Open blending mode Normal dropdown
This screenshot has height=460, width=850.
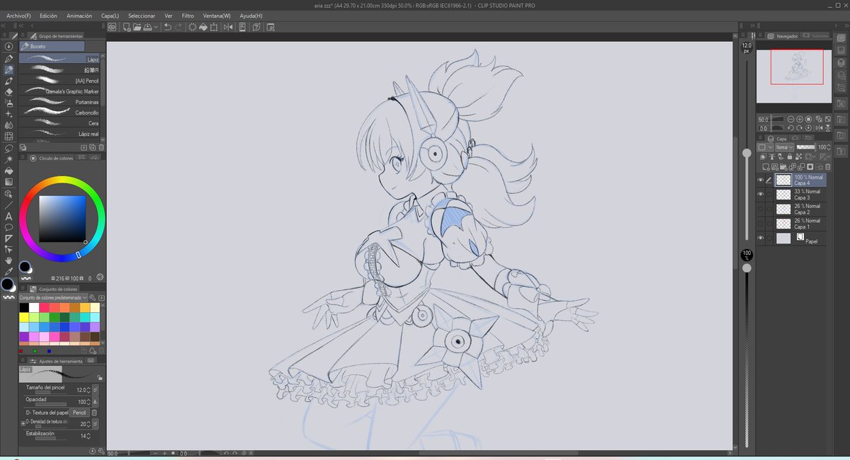tap(785, 147)
